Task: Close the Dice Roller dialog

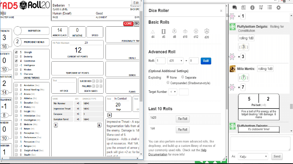Action: 221,11
